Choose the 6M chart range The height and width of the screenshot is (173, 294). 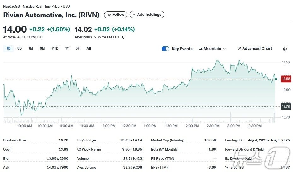click(42, 49)
